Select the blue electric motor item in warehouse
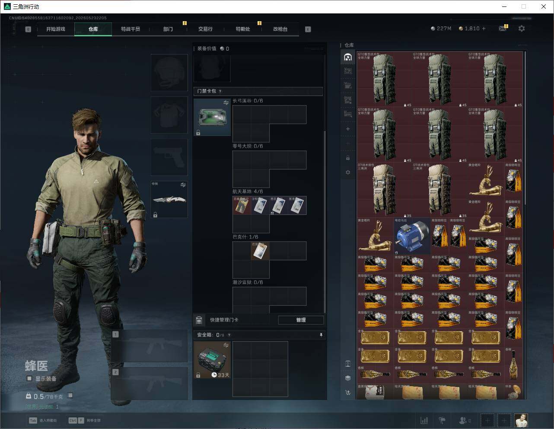This screenshot has width=554, height=429. pyautogui.click(x=412, y=236)
